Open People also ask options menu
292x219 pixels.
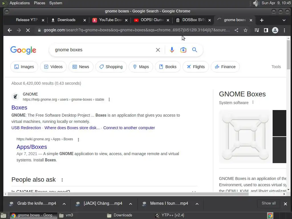62,180
